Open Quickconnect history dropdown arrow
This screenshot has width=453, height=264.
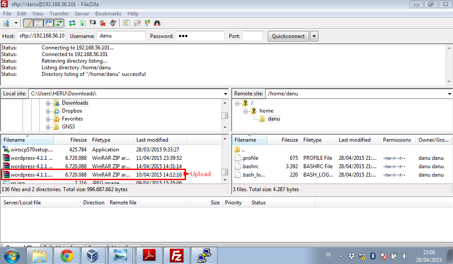pos(314,36)
